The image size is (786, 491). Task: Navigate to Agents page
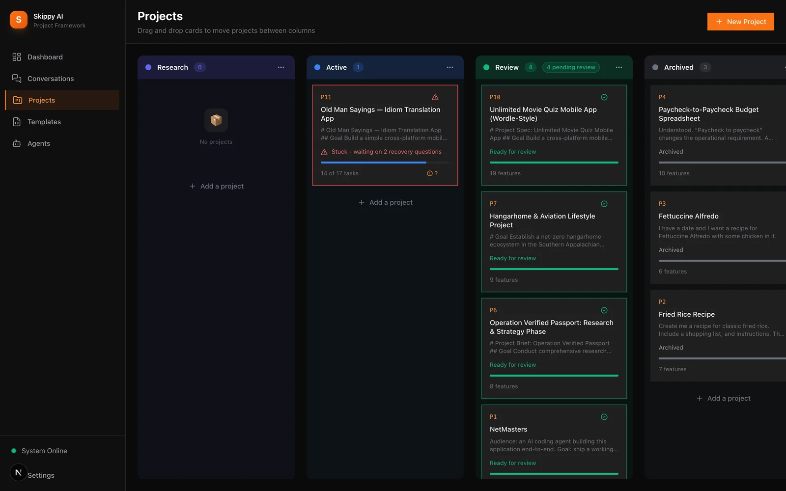click(x=62, y=143)
